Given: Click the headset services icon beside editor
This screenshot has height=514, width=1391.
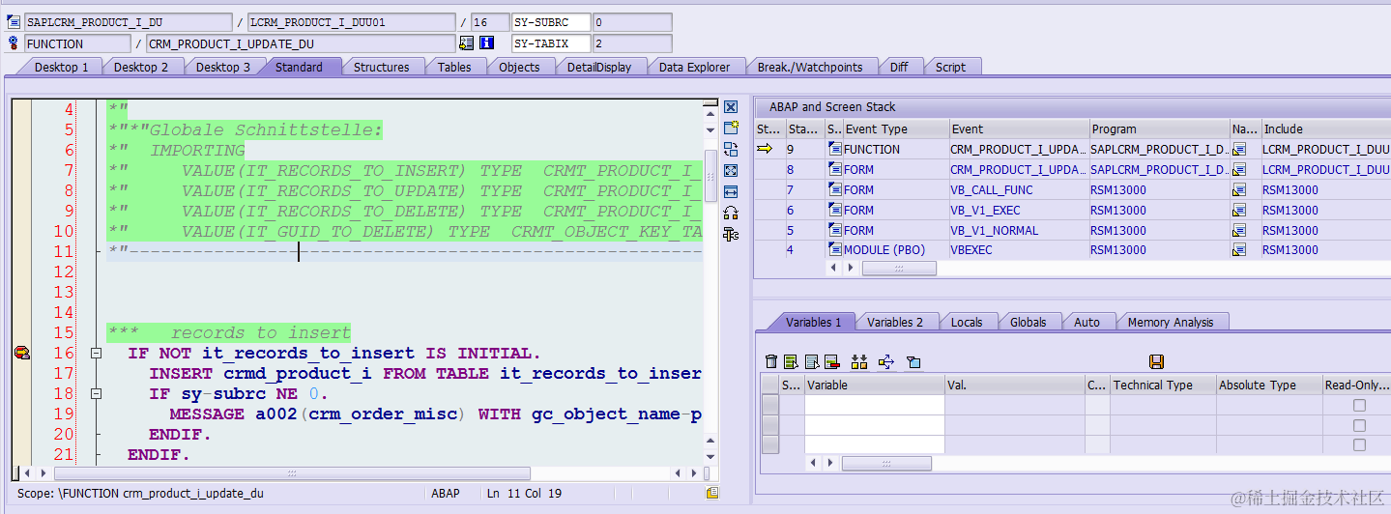Looking at the screenshot, I should click(x=731, y=214).
